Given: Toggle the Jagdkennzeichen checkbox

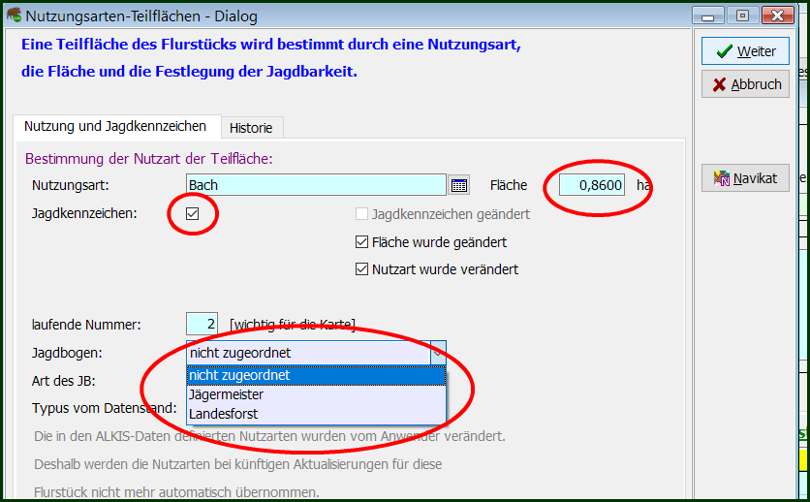Looking at the screenshot, I should (x=192, y=214).
